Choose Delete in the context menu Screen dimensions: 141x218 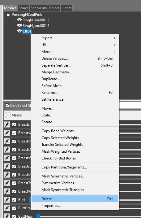(75, 199)
